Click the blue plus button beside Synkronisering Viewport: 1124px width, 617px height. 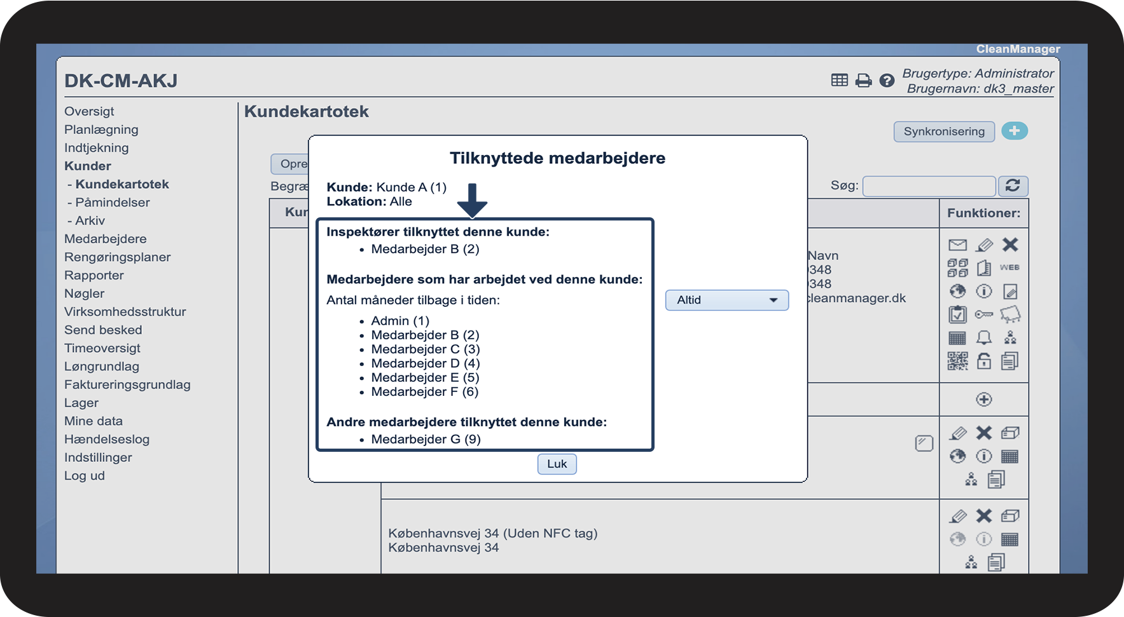click(x=1014, y=131)
